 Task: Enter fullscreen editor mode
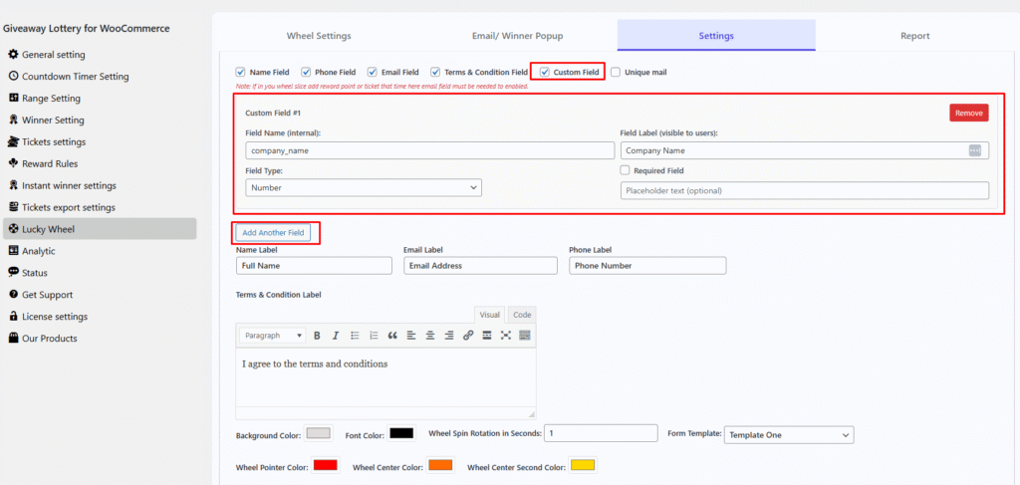506,336
